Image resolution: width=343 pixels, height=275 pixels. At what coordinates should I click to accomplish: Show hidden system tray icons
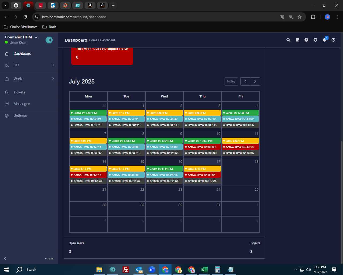click(x=295, y=270)
